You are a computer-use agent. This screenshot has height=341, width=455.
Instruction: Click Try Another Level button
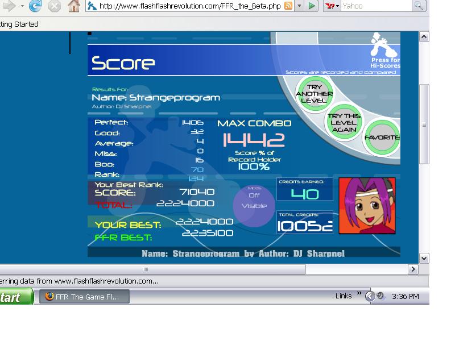[x=315, y=94]
